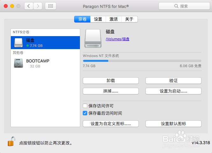212x153 pixels.
Task: Click the magnifier search icon
Action: tap(176, 6)
